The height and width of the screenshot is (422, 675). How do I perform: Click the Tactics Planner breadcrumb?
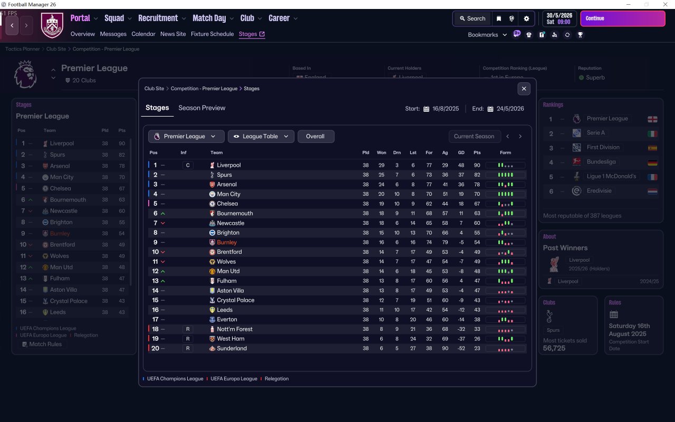[23, 49]
